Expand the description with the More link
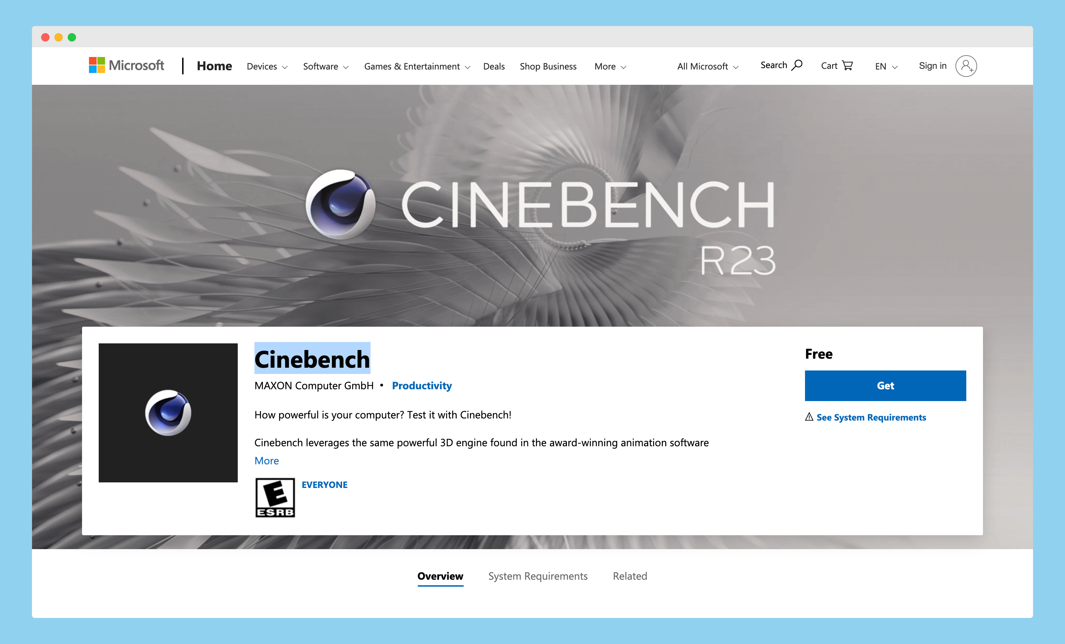The image size is (1065, 644). (x=266, y=461)
